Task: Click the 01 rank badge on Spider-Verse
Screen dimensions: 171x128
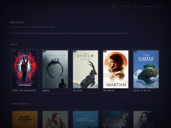Action: [14, 51]
